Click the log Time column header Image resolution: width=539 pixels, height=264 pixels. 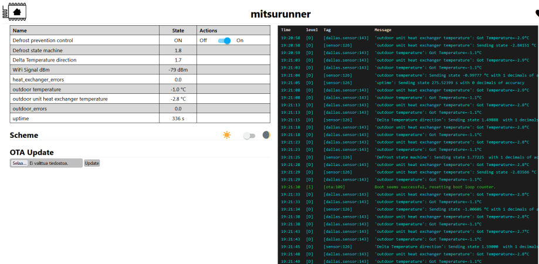(286, 30)
